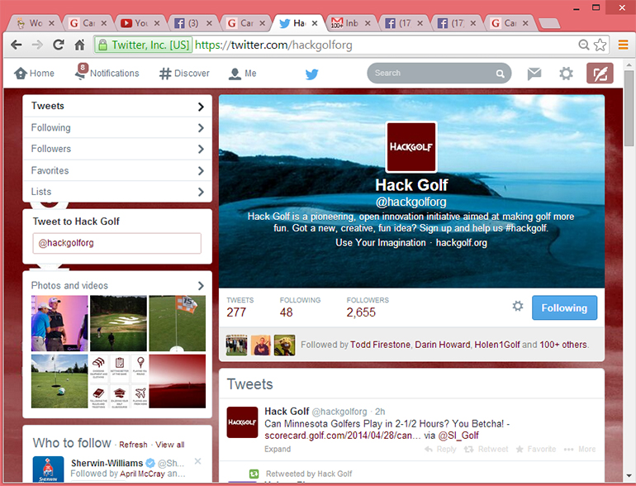Retweet the Minnesota Golfers tweet
The height and width of the screenshot is (486, 636).
click(x=486, y=449)
